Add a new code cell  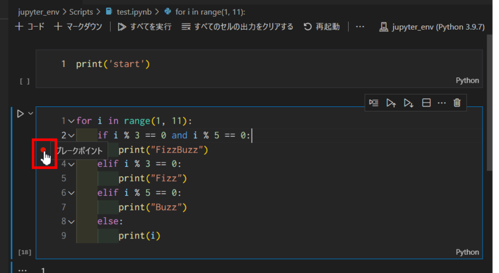[x=30, y=27]
